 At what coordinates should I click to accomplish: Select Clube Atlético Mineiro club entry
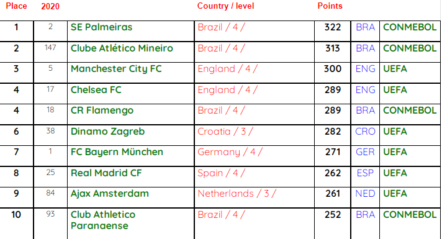pyautogui.click(x=122, y=48)
